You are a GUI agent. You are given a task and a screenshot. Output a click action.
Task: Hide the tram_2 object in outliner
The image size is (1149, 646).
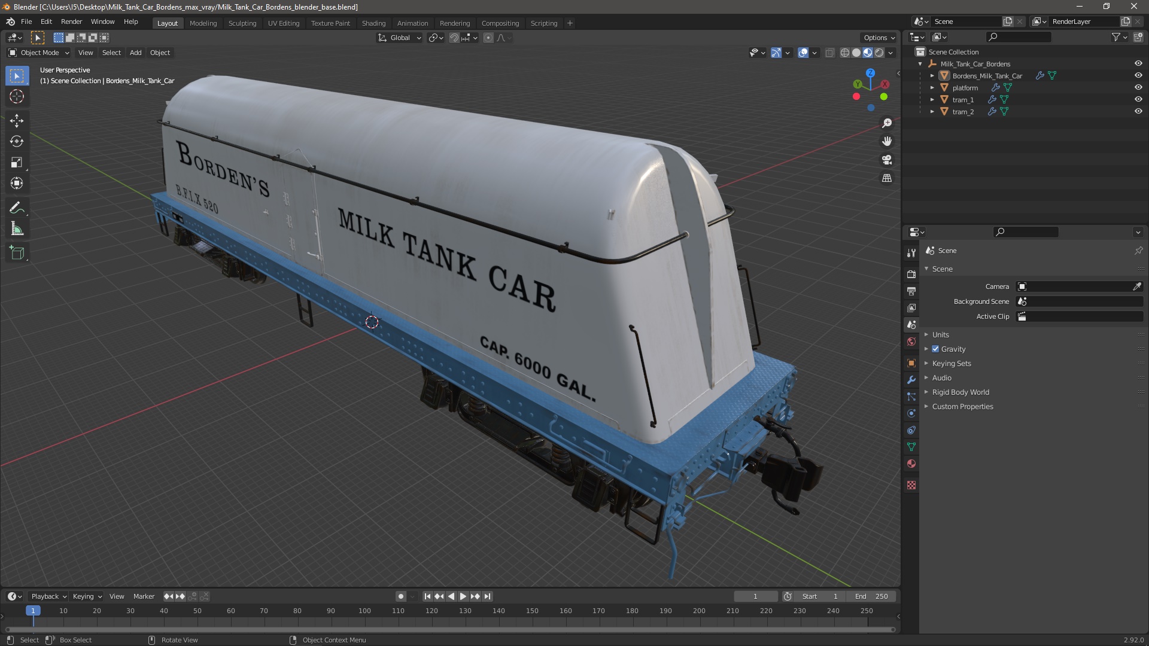click(x=1138, y=111)
